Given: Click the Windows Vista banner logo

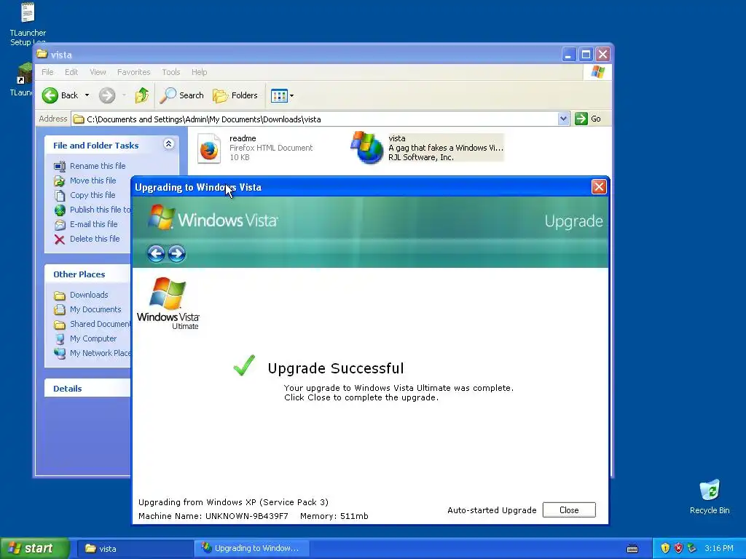Looking at the screenshot, I should pos(213,219).
